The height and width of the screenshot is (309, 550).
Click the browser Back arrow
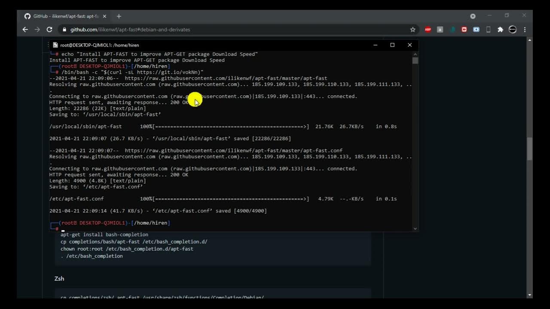25,30
